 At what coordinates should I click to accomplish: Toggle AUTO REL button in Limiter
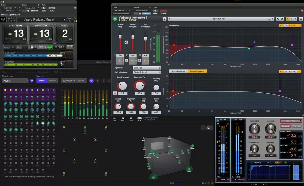tap(285, 126)
